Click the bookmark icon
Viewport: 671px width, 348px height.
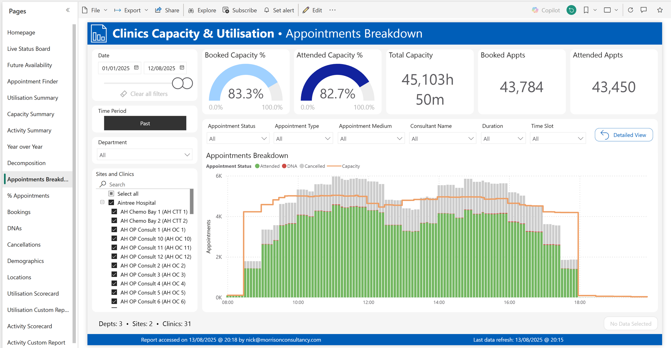586,10
